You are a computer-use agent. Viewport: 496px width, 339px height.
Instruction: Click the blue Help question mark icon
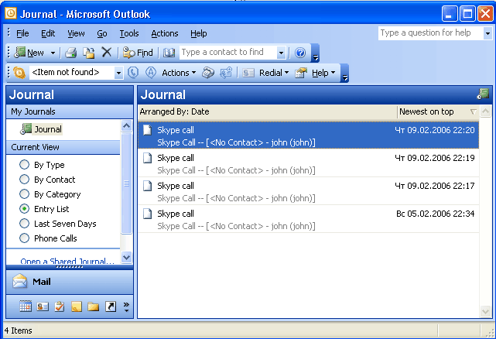click(x=300, y=53)
